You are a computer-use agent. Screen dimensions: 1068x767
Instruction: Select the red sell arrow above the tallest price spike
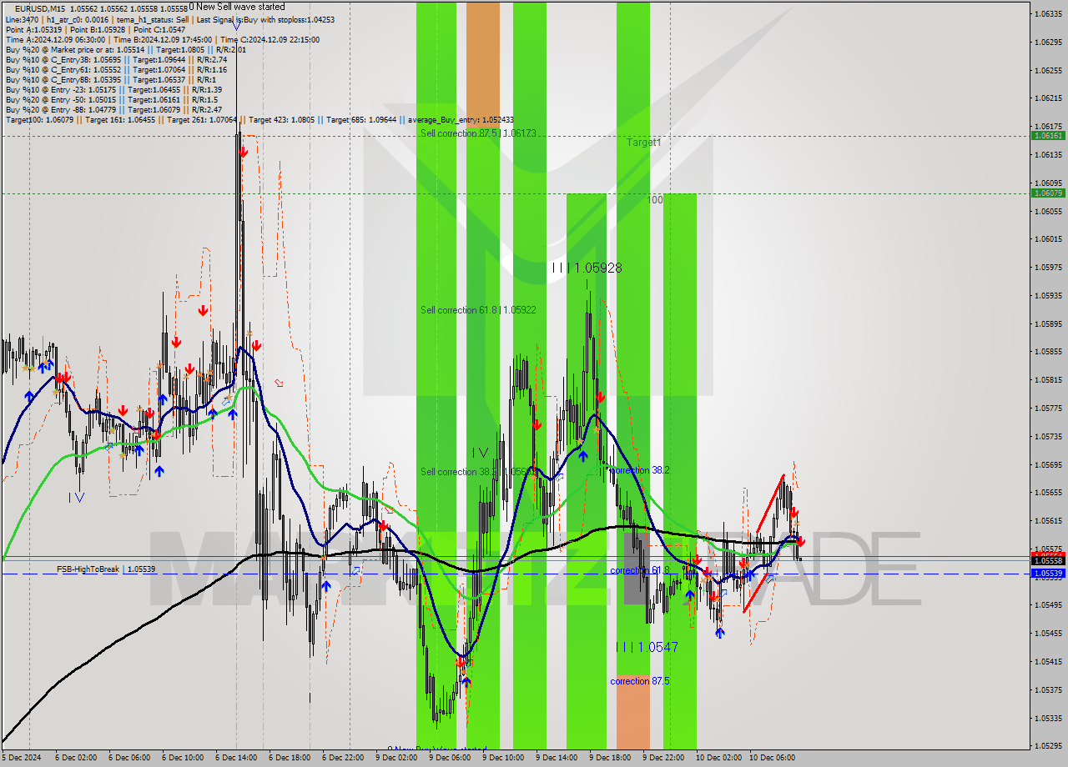click(243, 153)
